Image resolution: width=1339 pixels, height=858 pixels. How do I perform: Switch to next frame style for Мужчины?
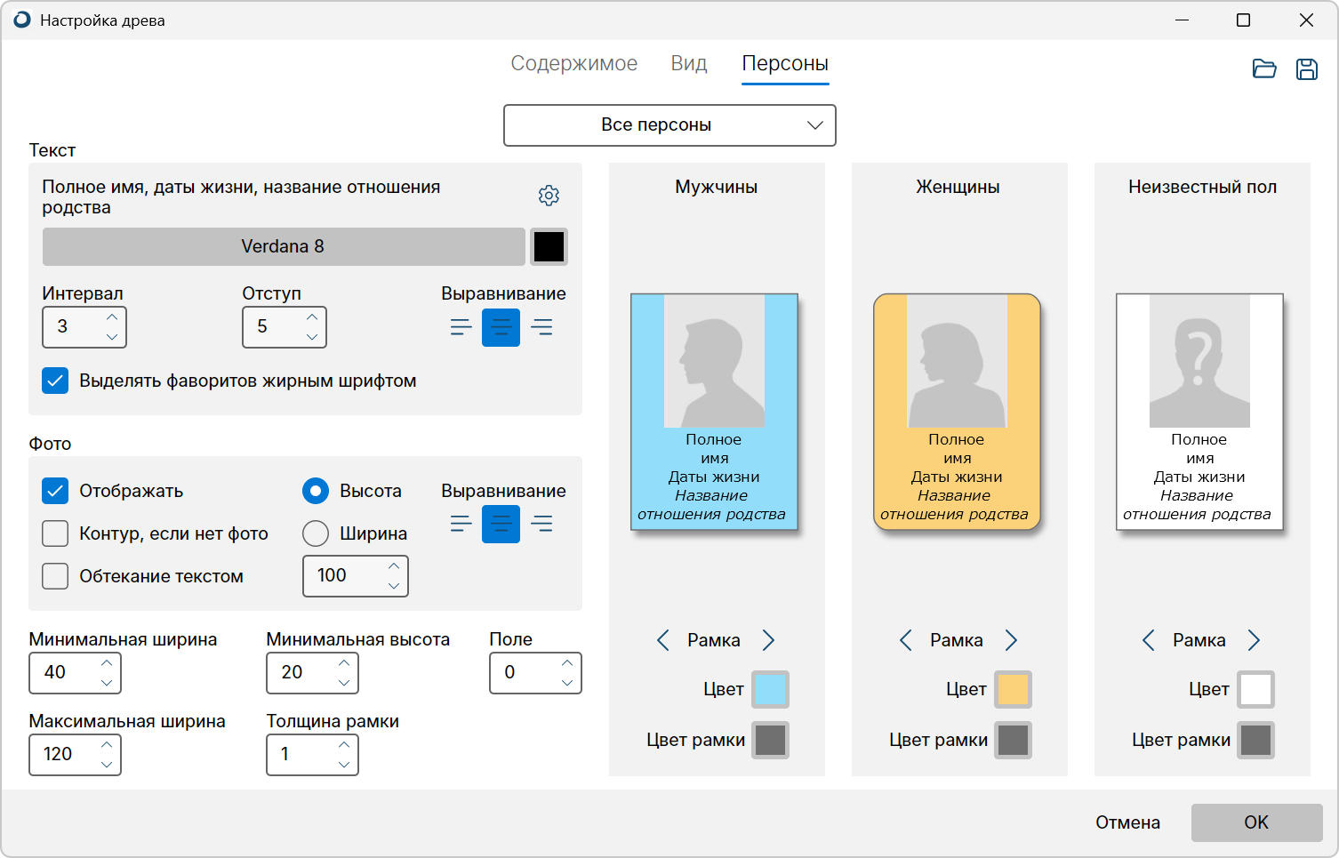coord(769,640)
